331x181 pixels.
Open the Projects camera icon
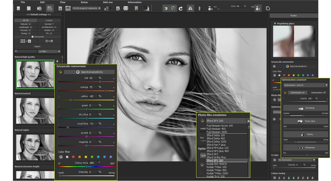point(68,9)
